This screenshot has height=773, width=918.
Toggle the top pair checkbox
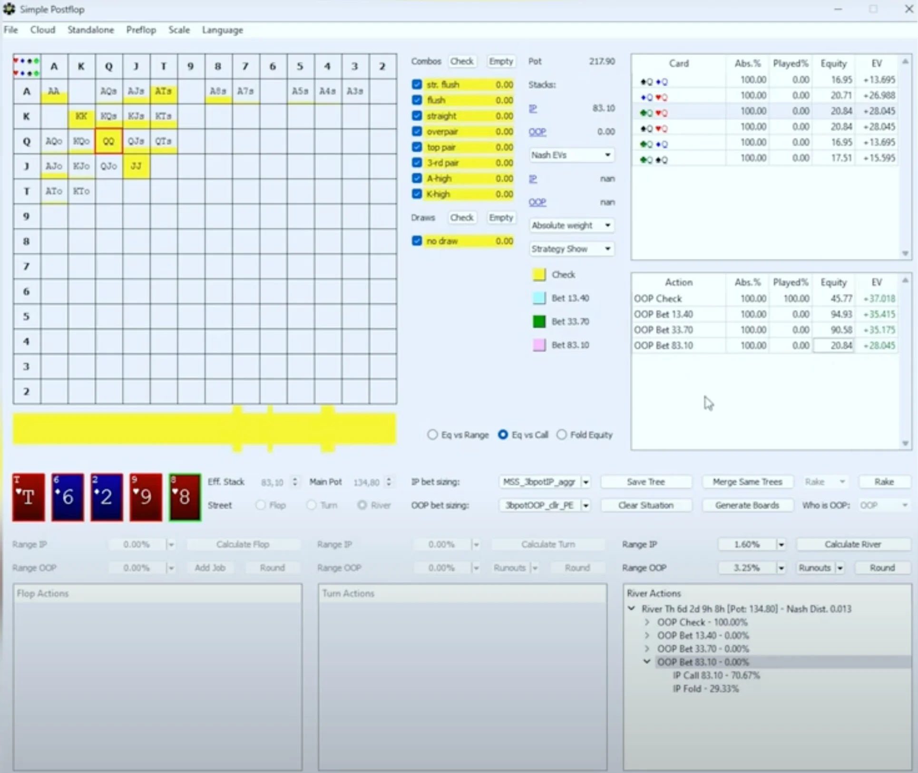pos(417,147)
